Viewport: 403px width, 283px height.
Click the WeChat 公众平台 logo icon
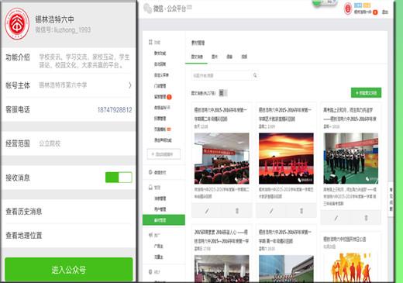click(x=147, y=9)
